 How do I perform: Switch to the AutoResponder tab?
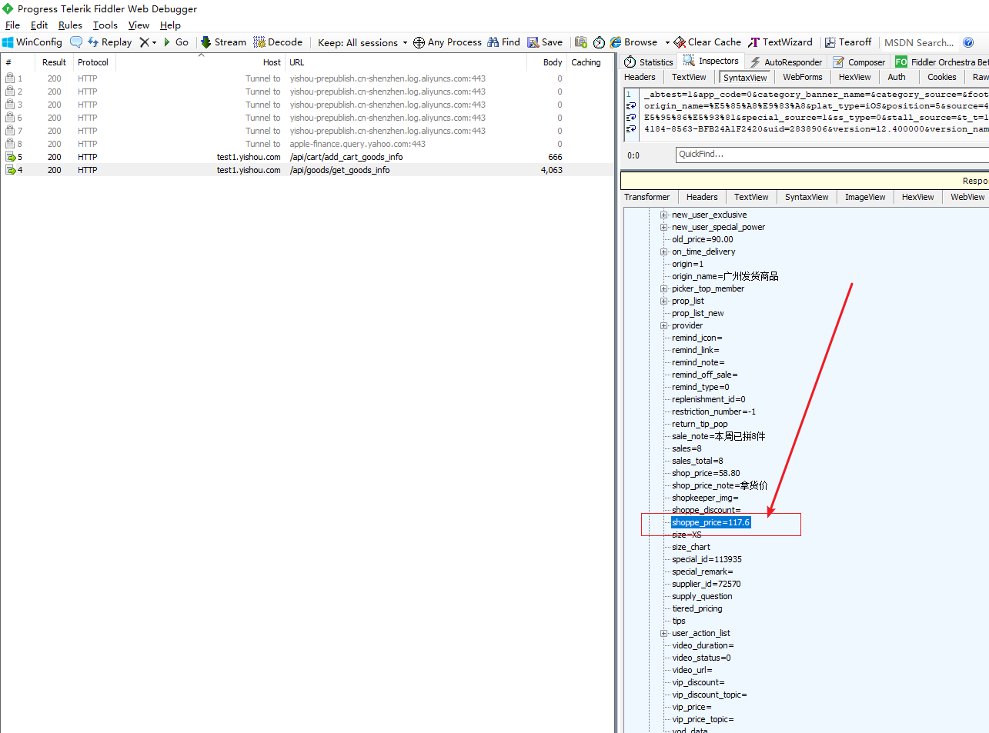click(x=786, y=62)
